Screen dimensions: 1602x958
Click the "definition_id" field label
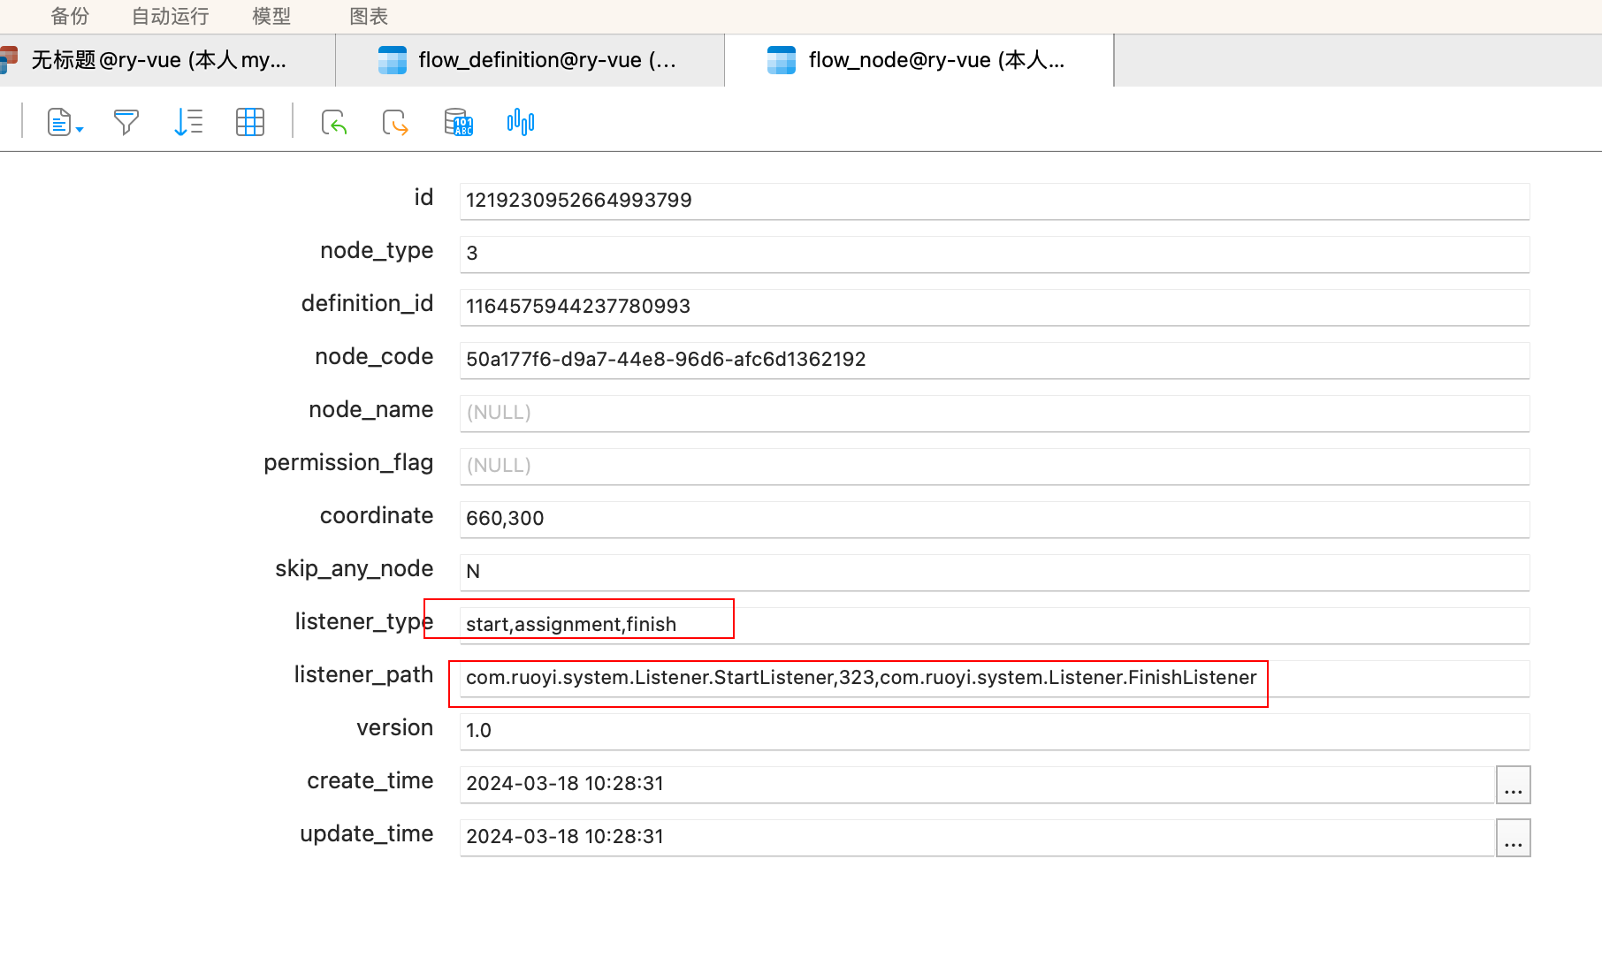point(367,303)
